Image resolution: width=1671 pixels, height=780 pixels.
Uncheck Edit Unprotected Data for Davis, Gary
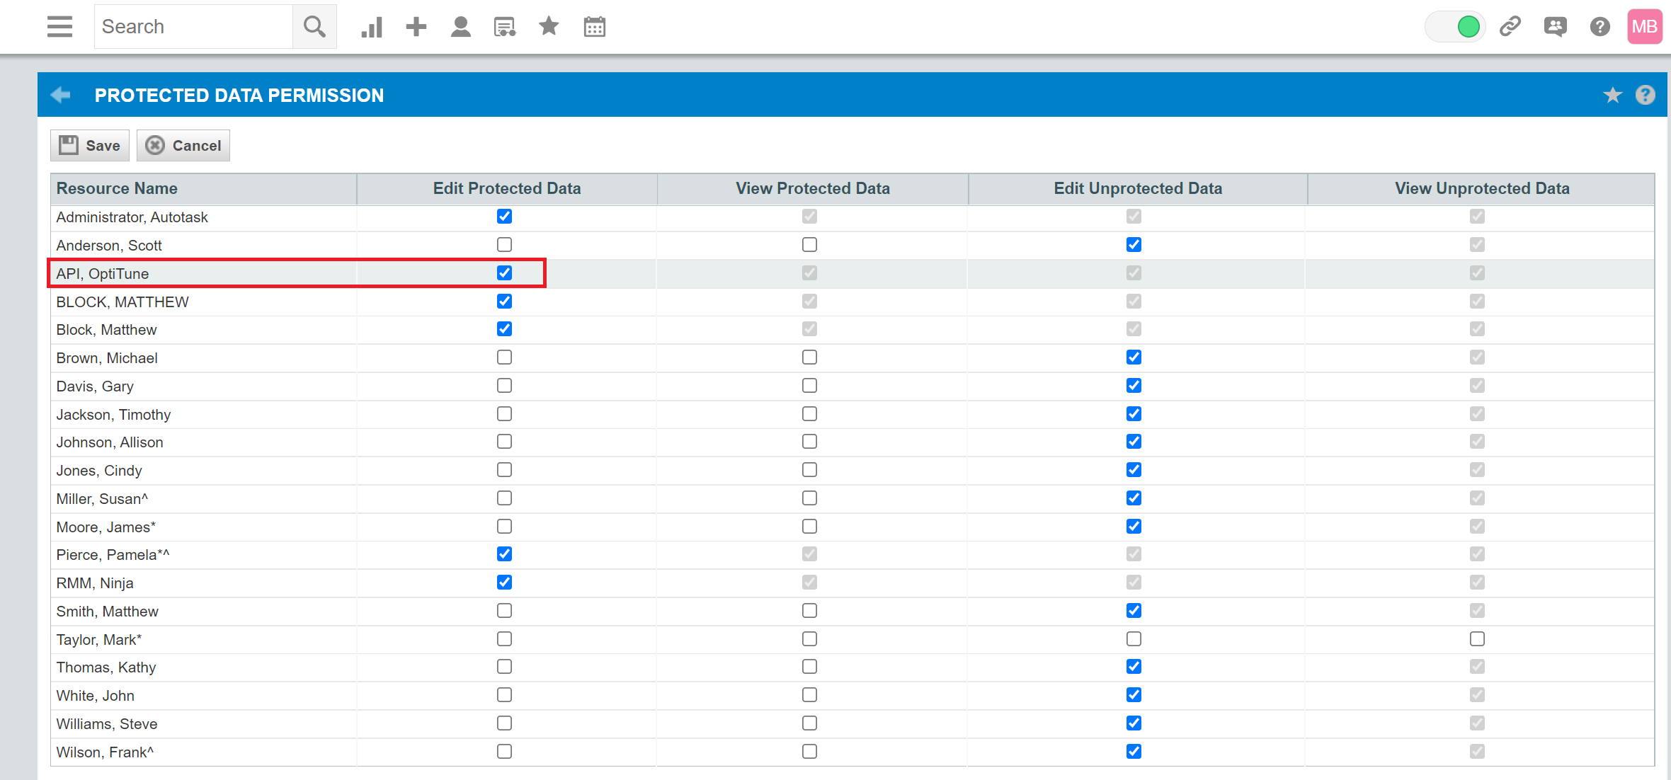tap(1134, 386)
